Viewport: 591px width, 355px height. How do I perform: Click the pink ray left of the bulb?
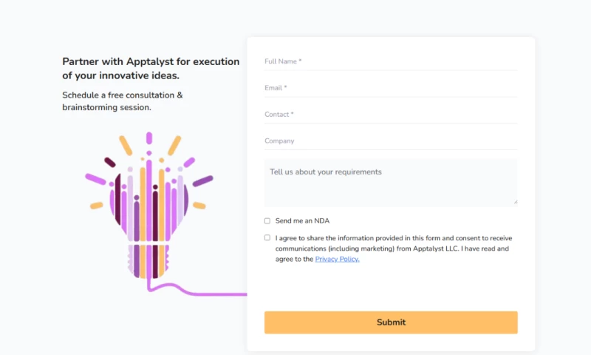(x=96, y=179)
